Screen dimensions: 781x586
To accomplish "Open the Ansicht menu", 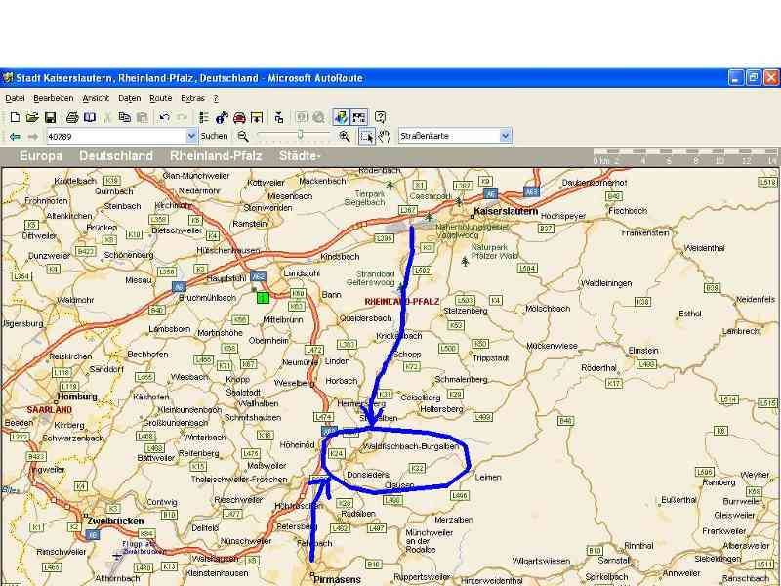I will point(96,99).
